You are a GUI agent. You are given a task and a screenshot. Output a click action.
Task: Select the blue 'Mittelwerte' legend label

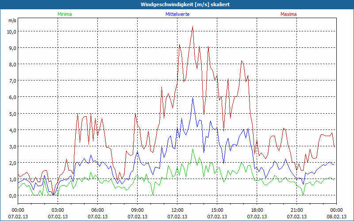[x=177, y=14]
